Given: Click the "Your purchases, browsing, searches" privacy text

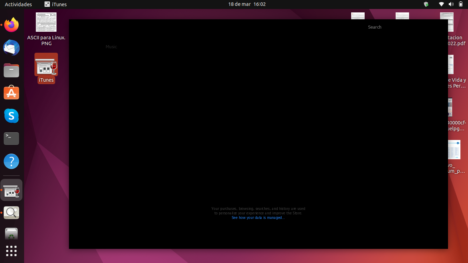Looking at the screenshot, I should click(258, 211).
